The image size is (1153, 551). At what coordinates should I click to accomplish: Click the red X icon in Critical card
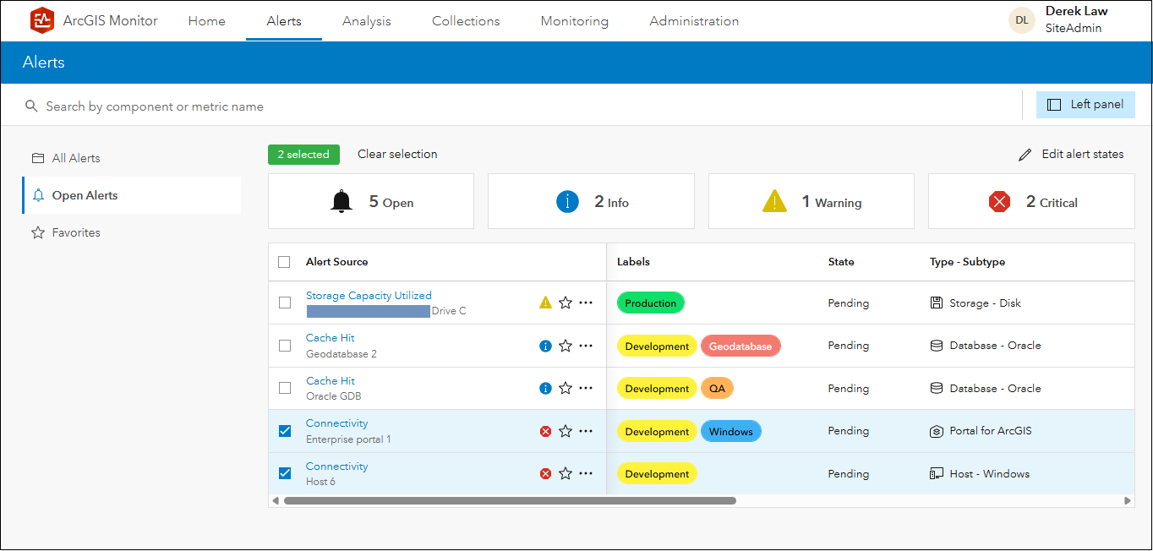point(1000,201)
